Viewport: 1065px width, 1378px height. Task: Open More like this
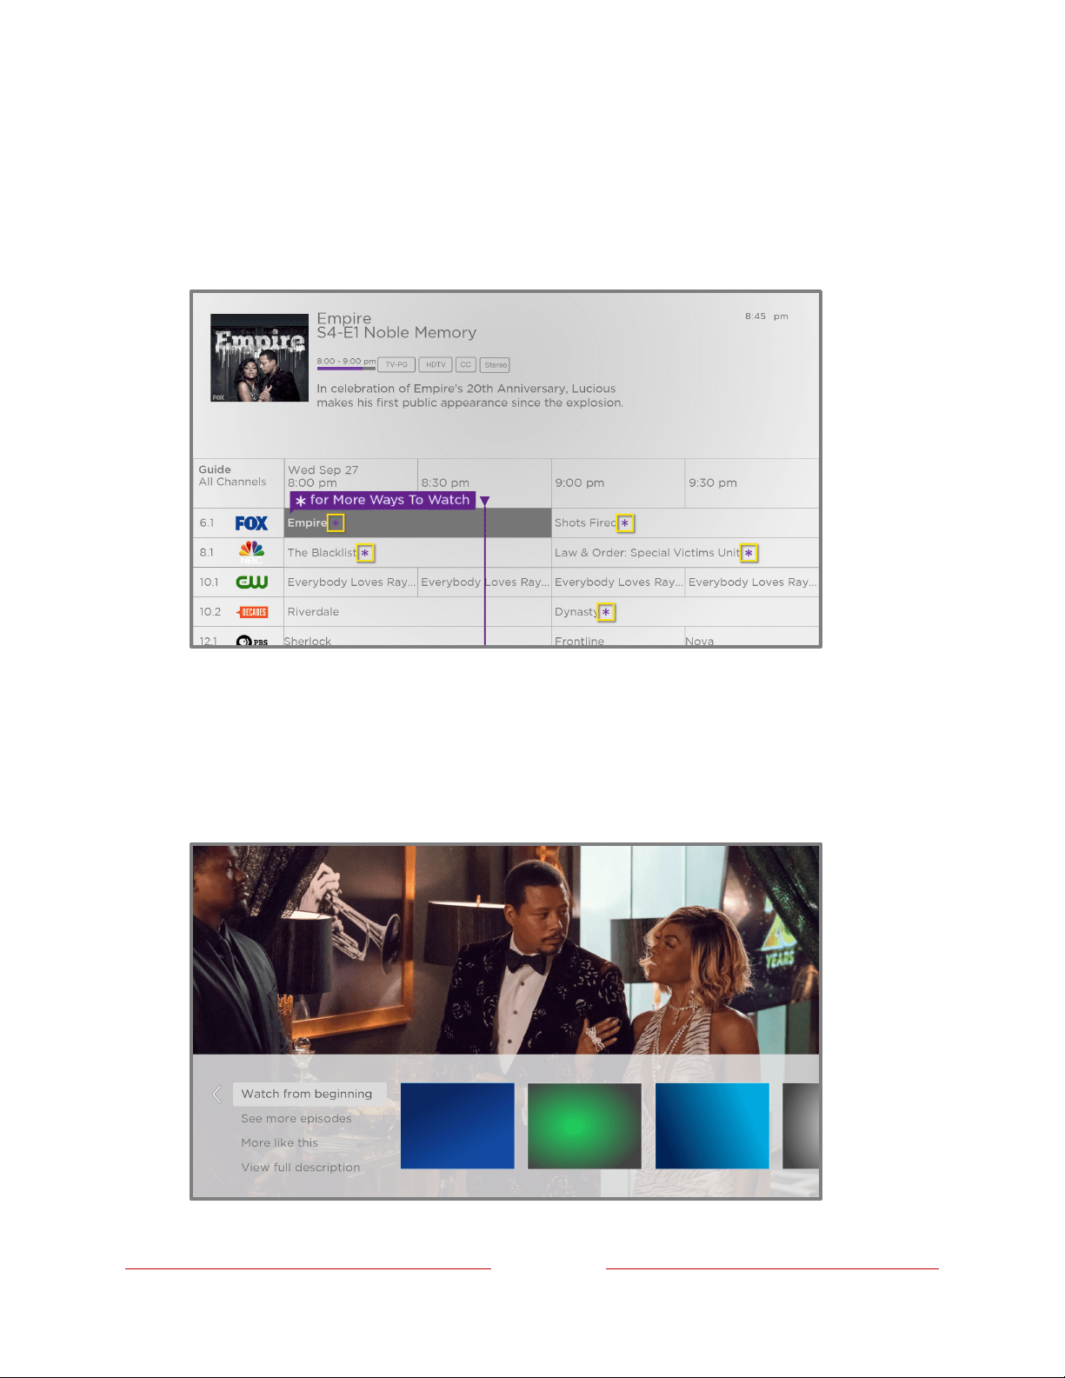coord(280,1142)
